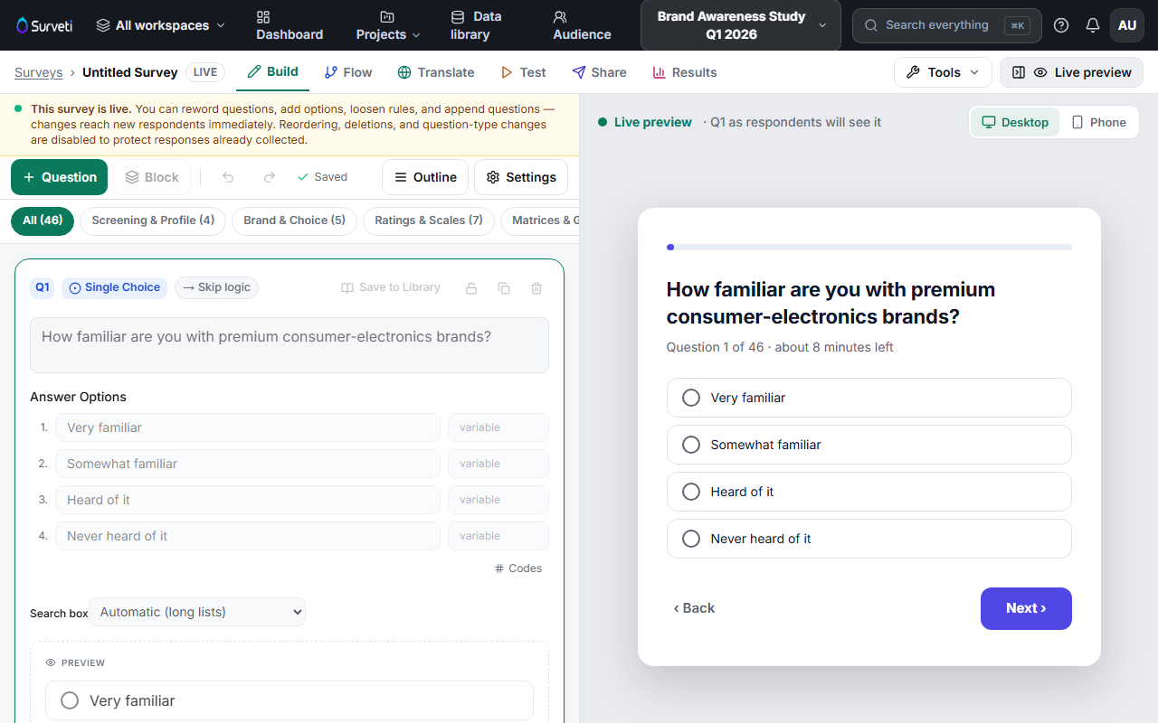Edit answer option 'Never heard of it' field
Viewport: 1158px width, 723px height.
(x=248, y=536)
